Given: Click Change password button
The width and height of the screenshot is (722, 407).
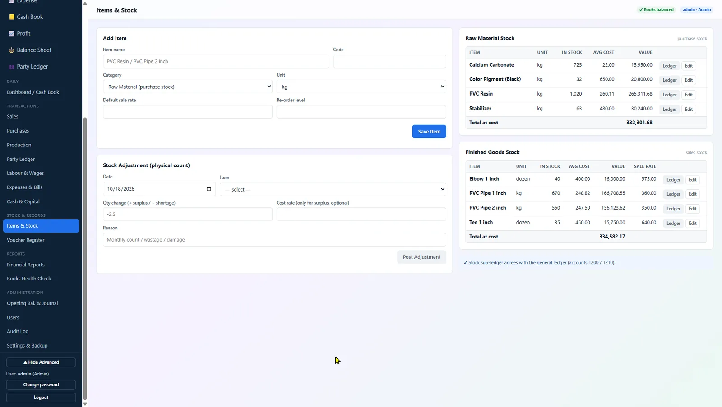Looking at the screenshot, I should point(41,385).
